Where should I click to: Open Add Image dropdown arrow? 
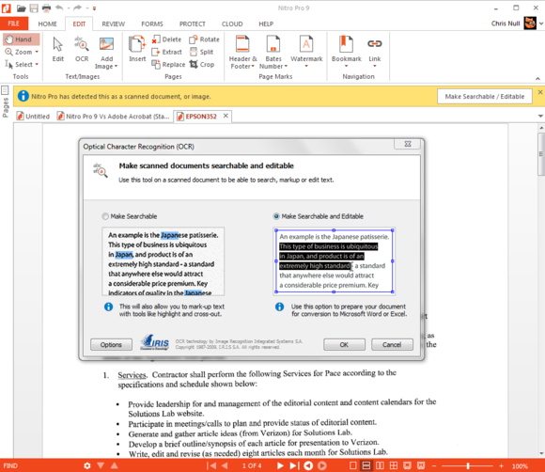[117, 66]
